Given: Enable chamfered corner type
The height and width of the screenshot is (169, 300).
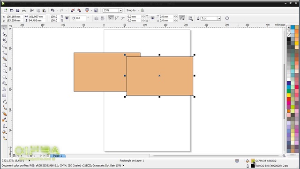Looking at the screenshot, I should pyautogui.click(x=123, y=18).
